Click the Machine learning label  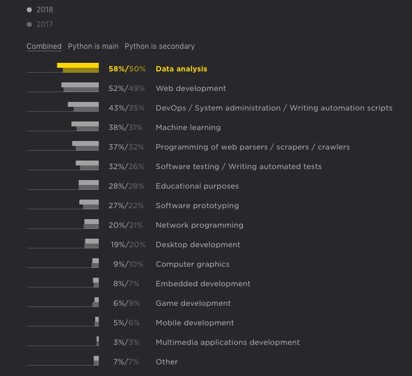[188, 128]
